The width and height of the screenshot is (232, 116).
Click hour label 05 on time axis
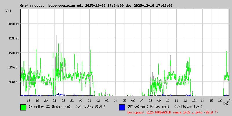coord(124,101)
